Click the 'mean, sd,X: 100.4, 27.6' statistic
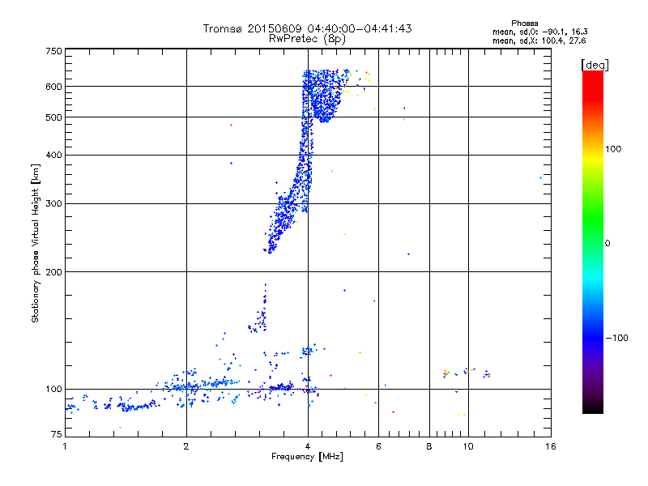The width and height of the screenshot is (648, 486). tap(539, 40)
